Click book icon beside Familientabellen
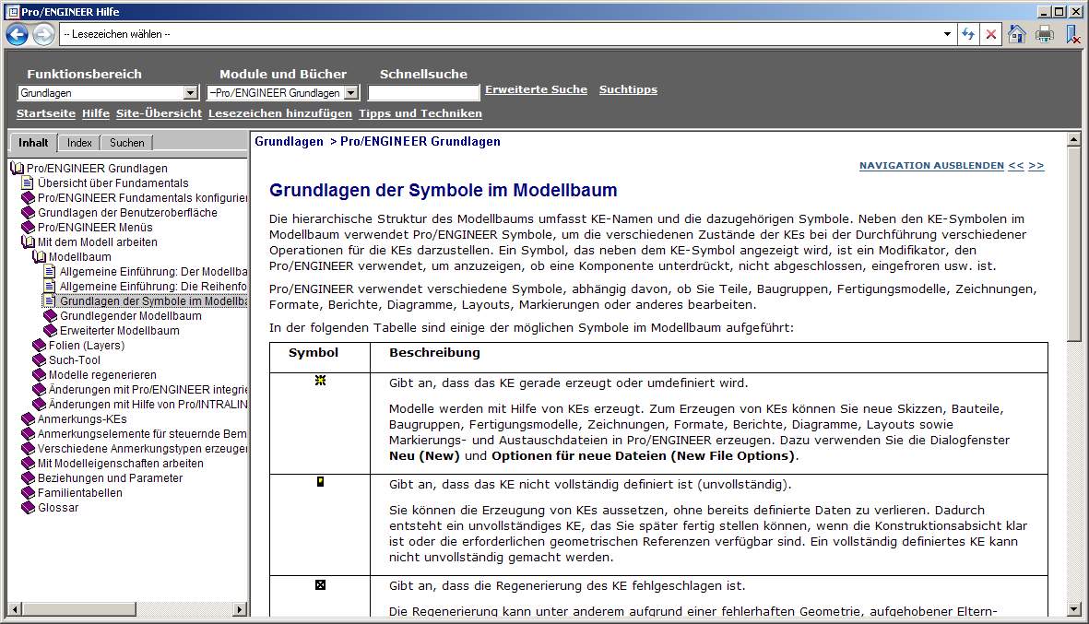This screenshot has height=624, width=1089. 29,493
